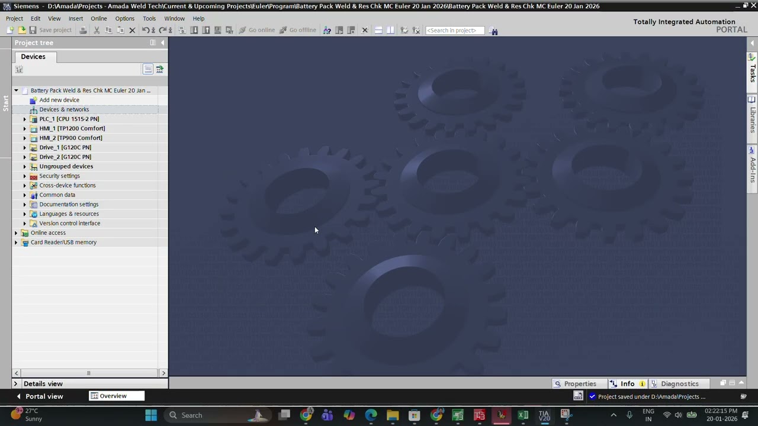Click the Open project toolbar icon

[x=22, y=30]
